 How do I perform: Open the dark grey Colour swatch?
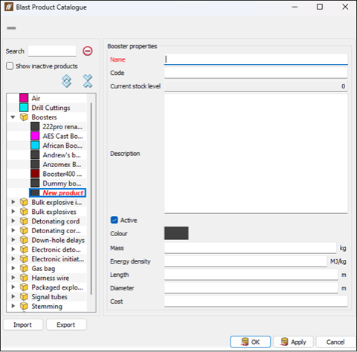point(176,233)
